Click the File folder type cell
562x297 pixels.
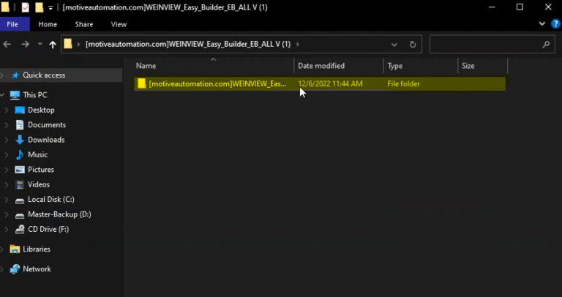404,84
